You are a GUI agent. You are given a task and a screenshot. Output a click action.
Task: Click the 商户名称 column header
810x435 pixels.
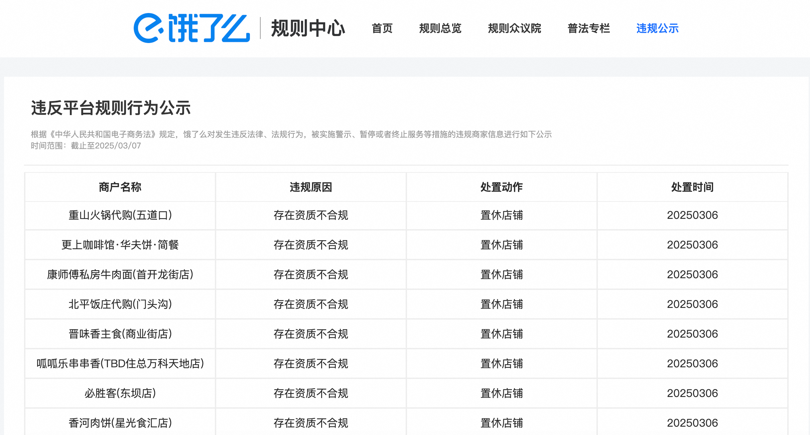click(120, 187)
